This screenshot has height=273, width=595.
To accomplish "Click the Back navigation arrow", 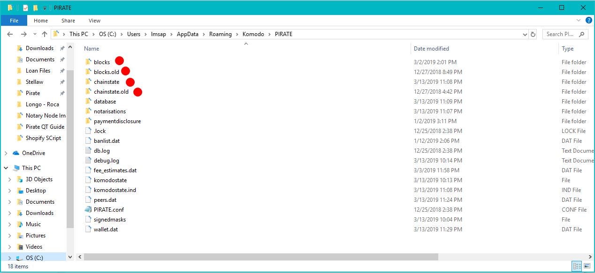I will click(x=10, y=34).
